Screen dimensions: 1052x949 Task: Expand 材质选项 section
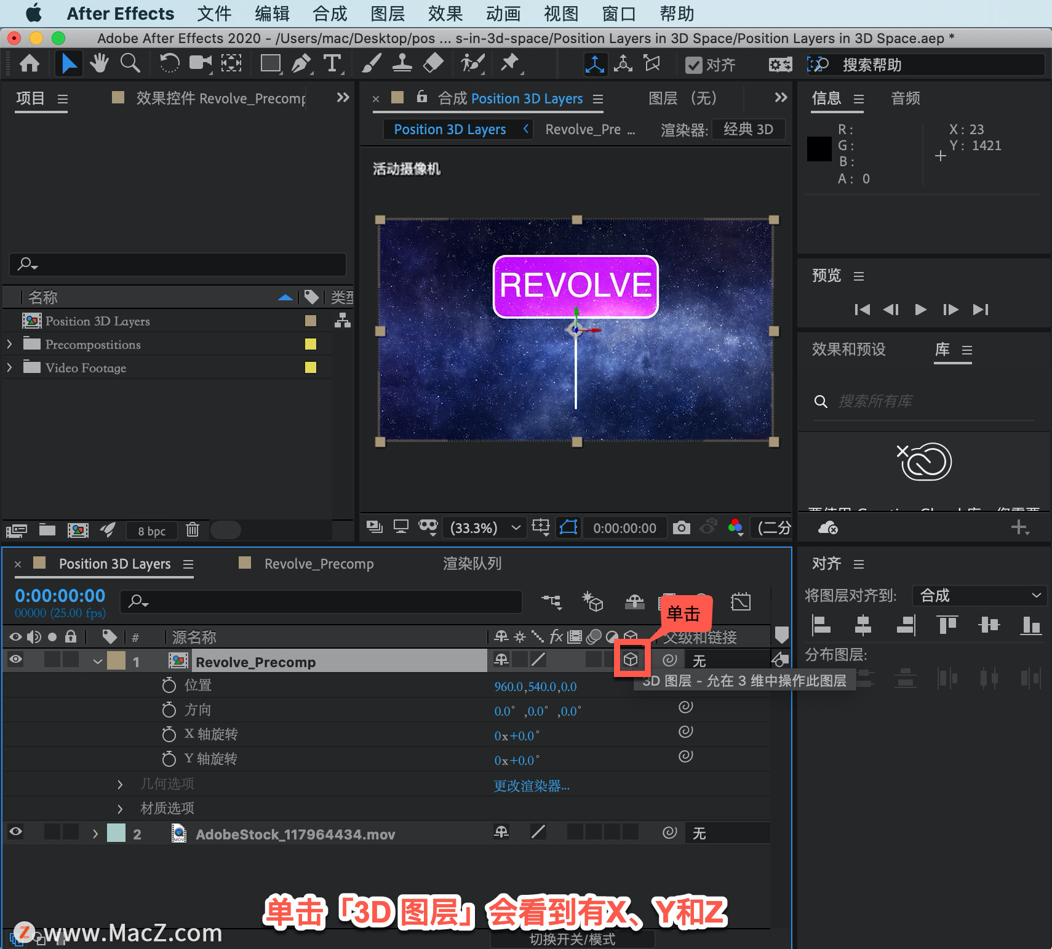pyautogui.click(x=120, y=809)
